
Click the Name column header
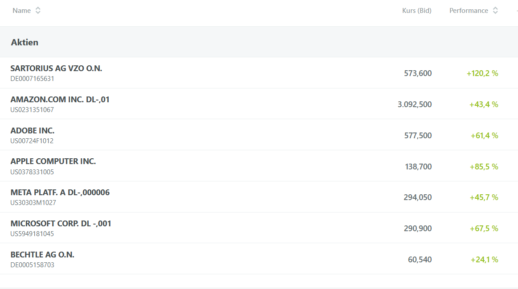(22, 11)
